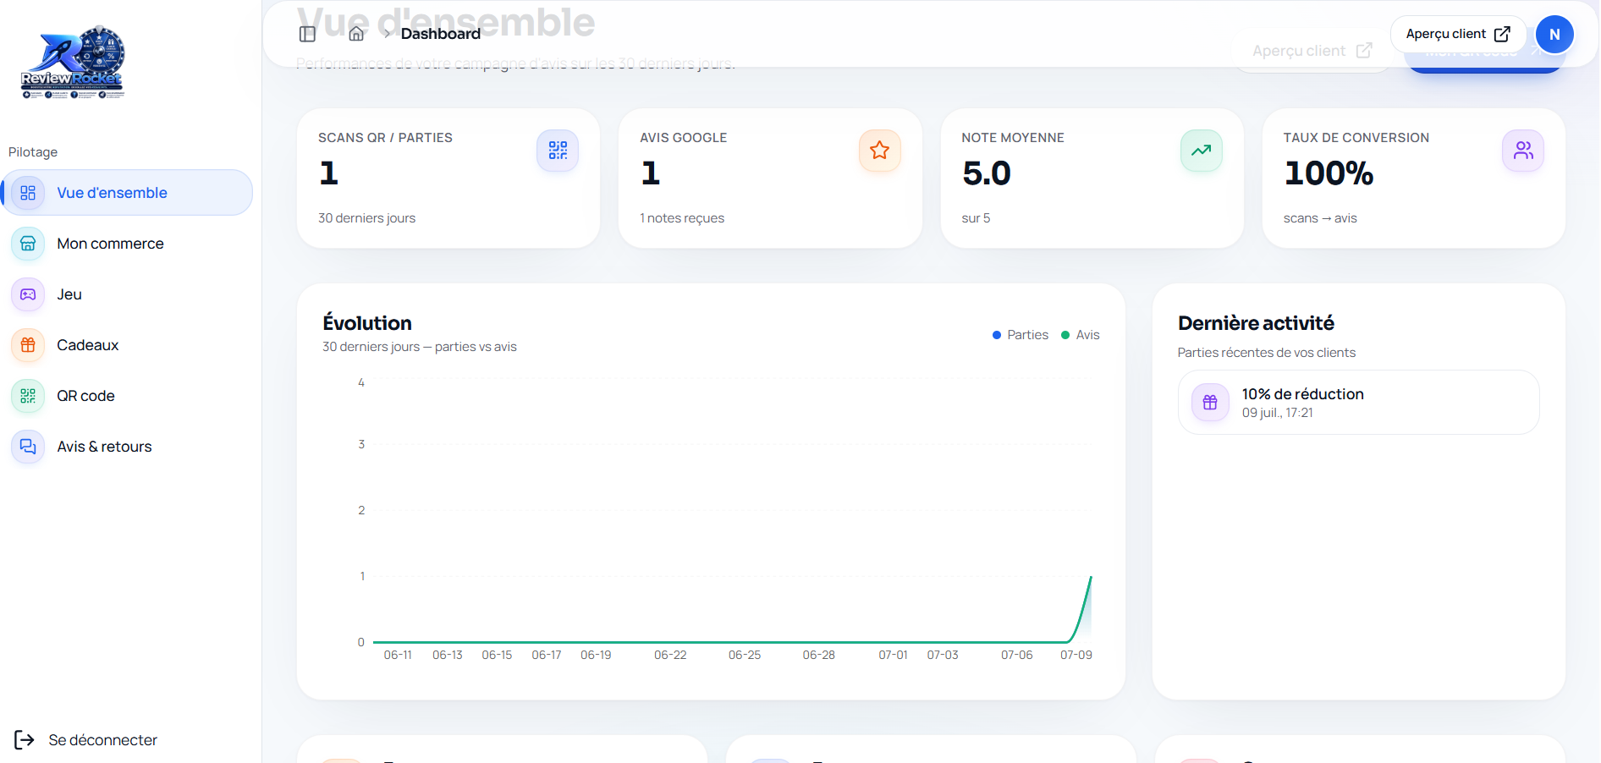The image size is (1601, 763).
Task: Click '30 derniers jours' under Scans QR
Action: pyautogui.click(x=366, y=218)
